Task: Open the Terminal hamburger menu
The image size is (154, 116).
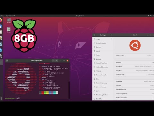Action: tap(56, 61)
